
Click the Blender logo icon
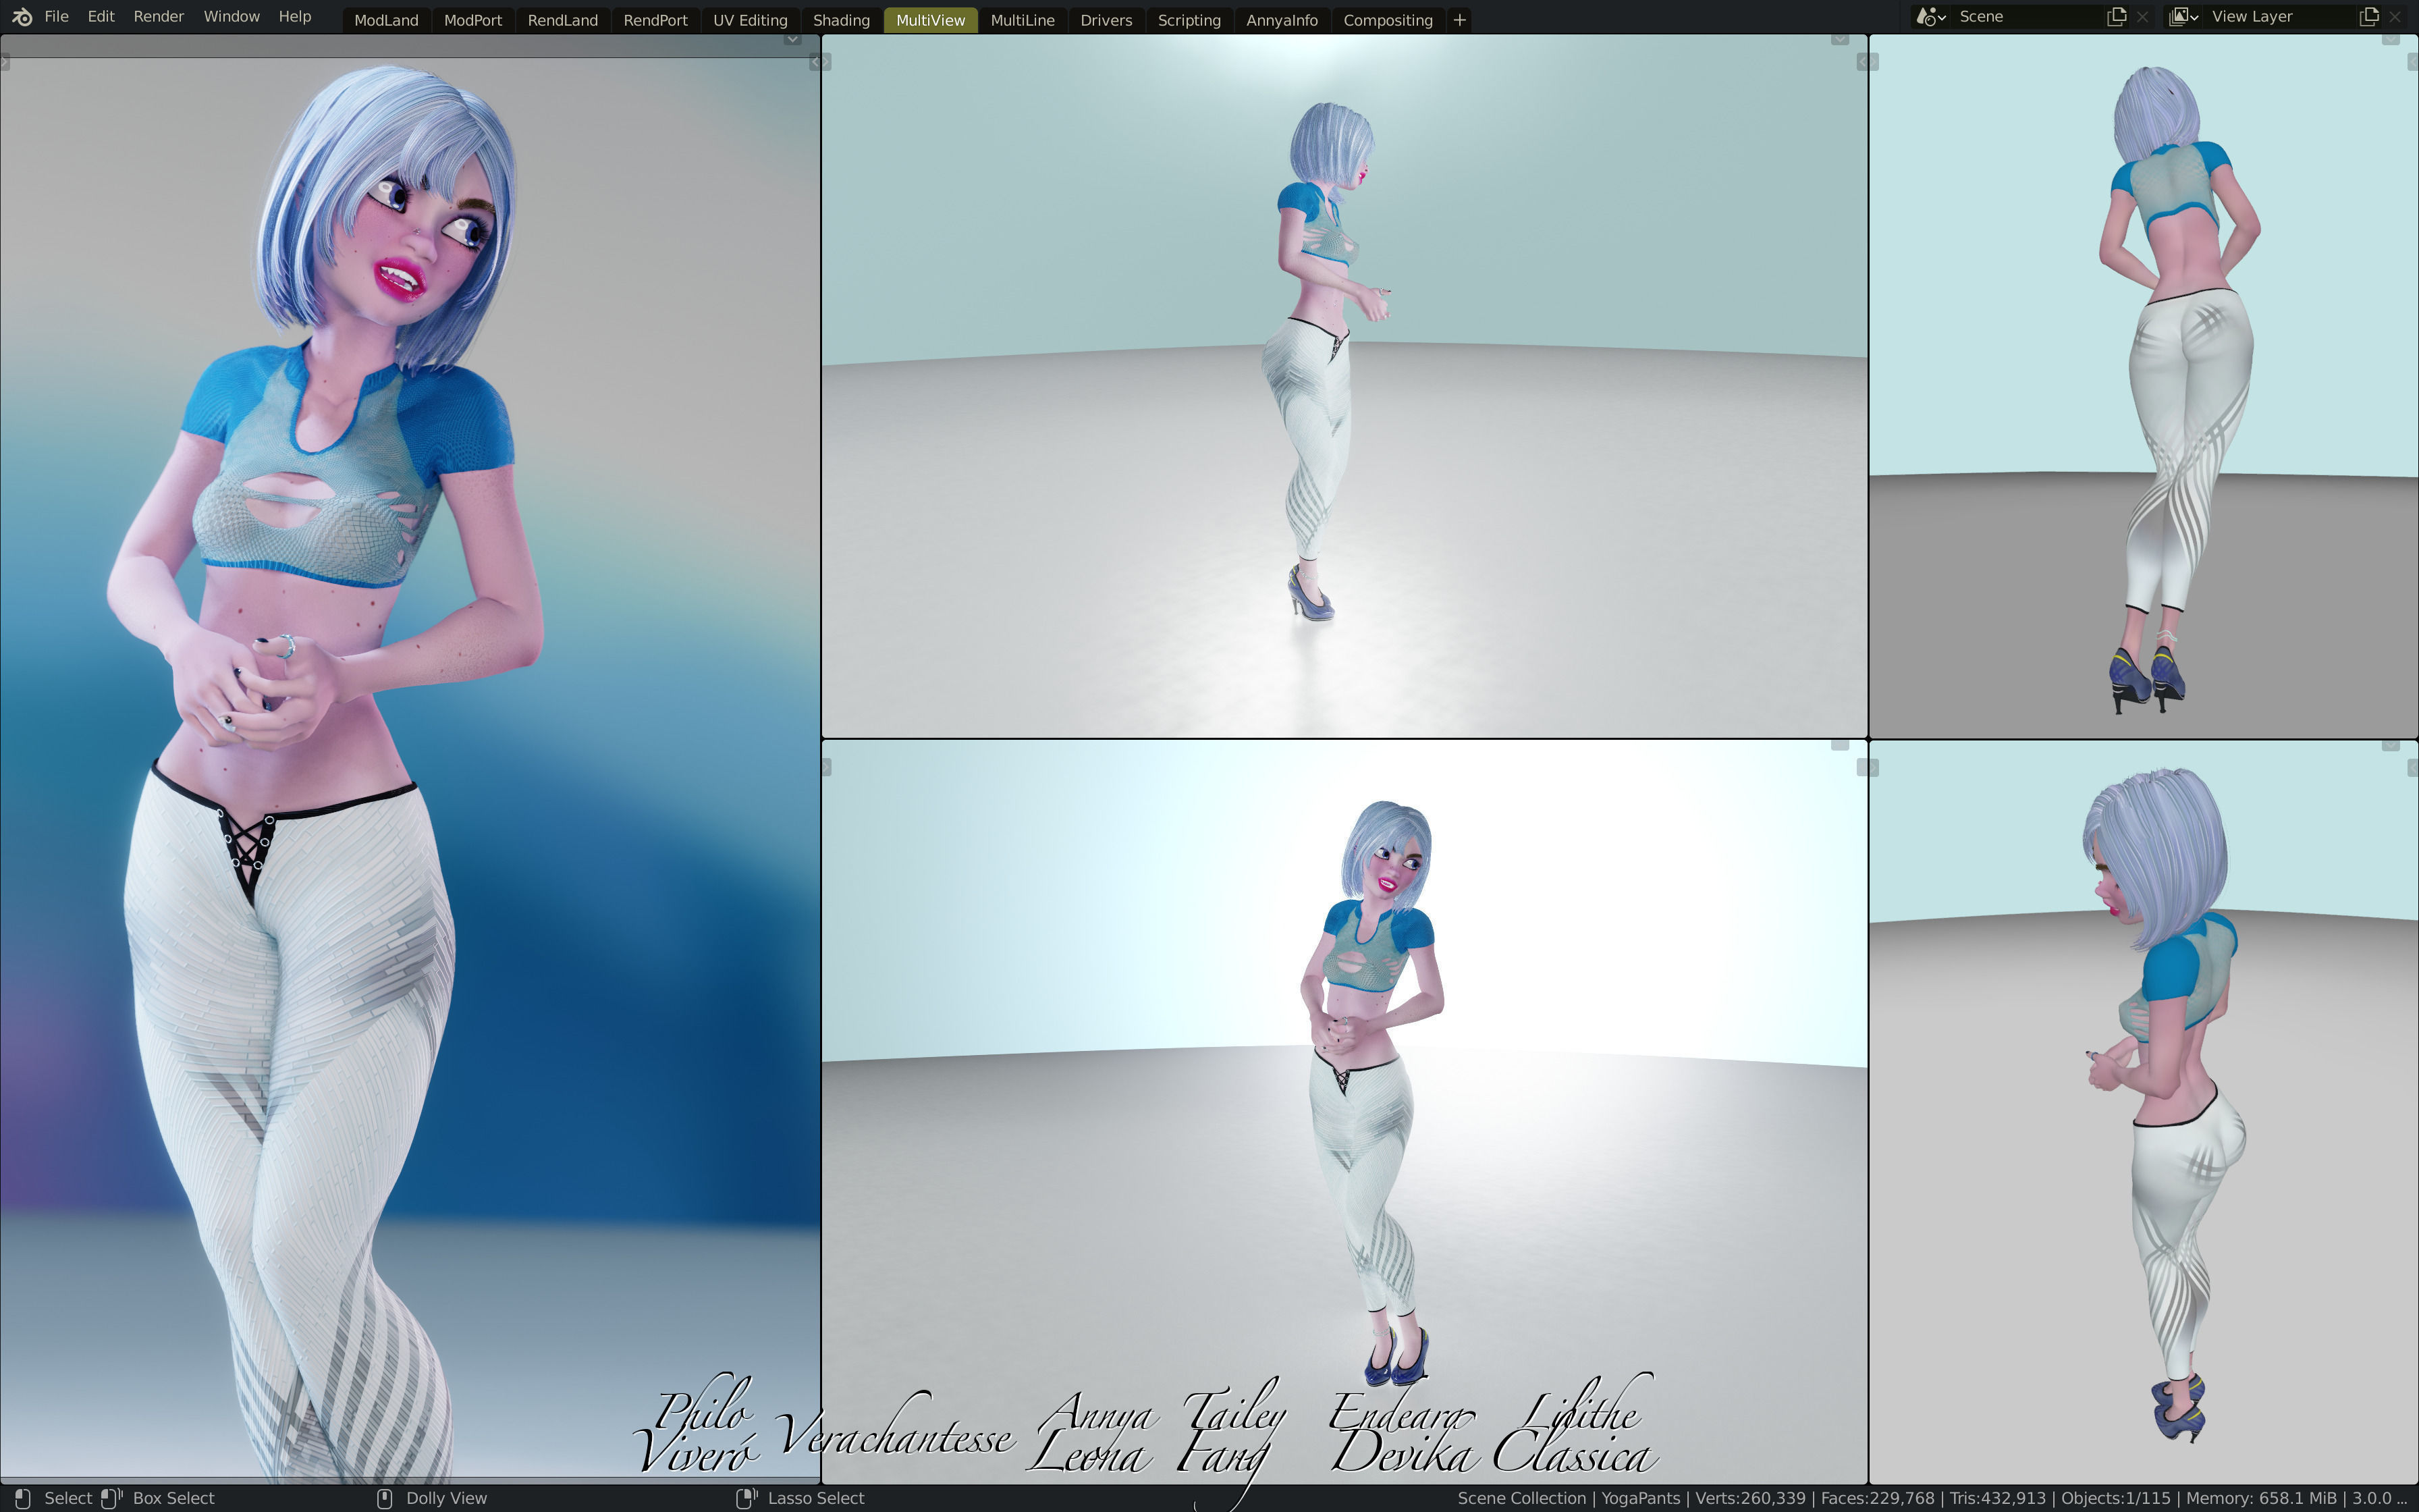tap(22, 17)
